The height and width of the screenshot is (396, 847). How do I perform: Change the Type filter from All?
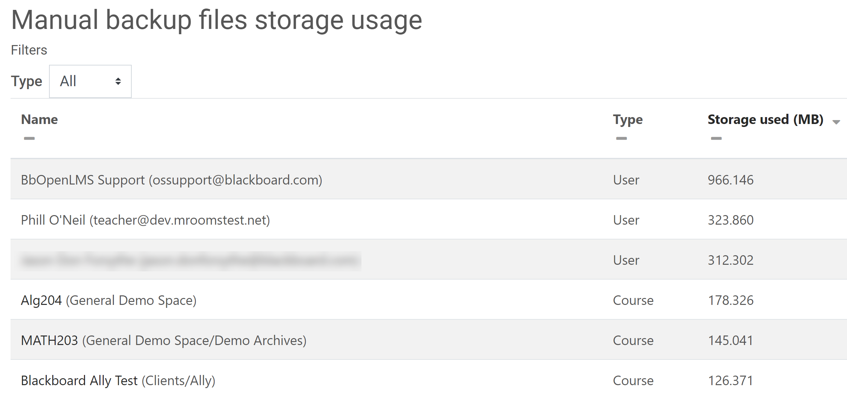tap(90, 81)
